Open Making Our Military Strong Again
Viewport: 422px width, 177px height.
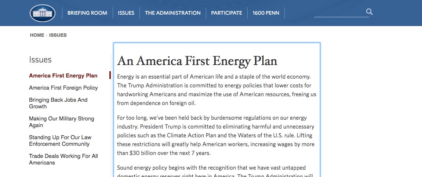pyautogui.click(x=62, y=122)
